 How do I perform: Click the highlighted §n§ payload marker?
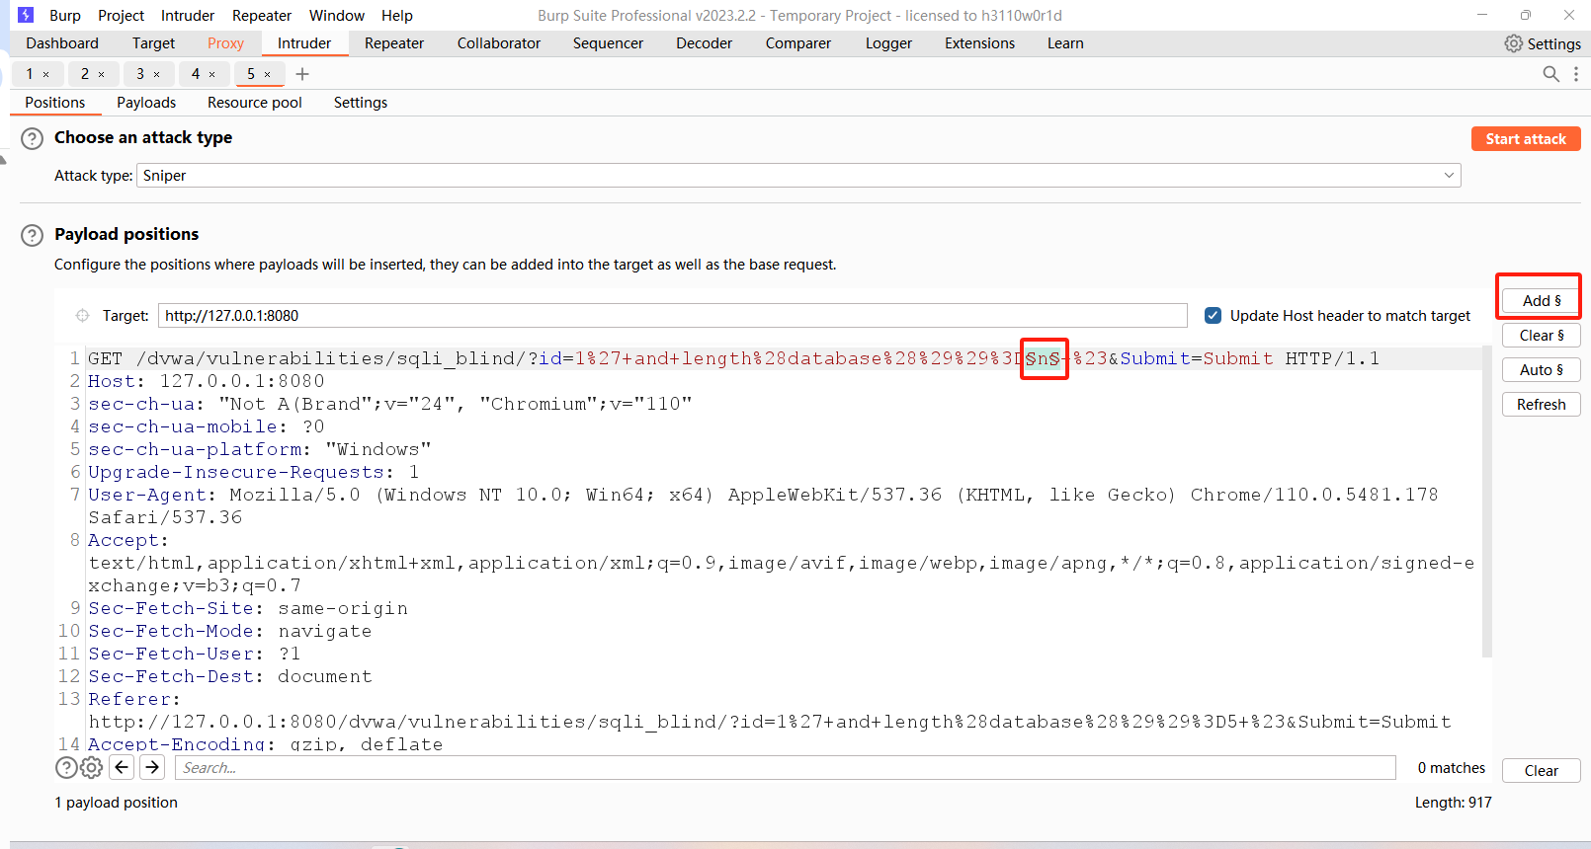pos(1043,358)
